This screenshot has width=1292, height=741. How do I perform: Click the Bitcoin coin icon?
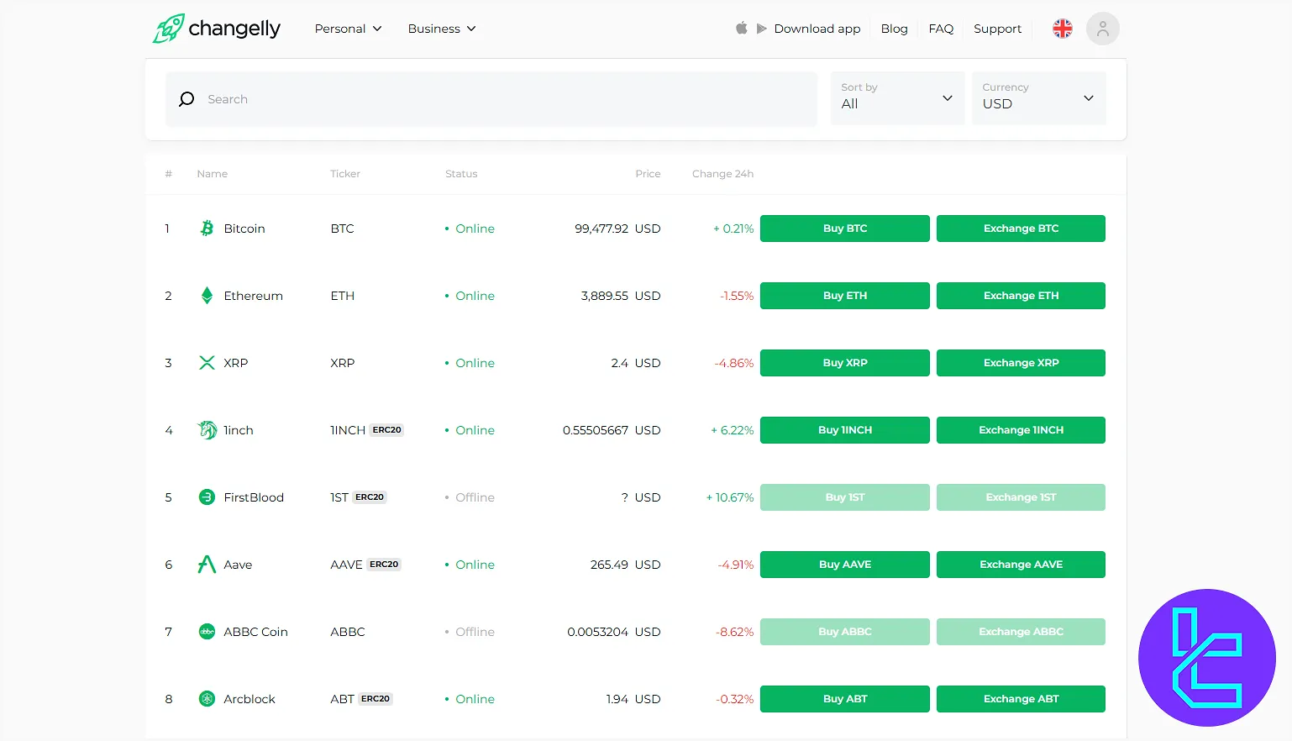click(207, 229)
